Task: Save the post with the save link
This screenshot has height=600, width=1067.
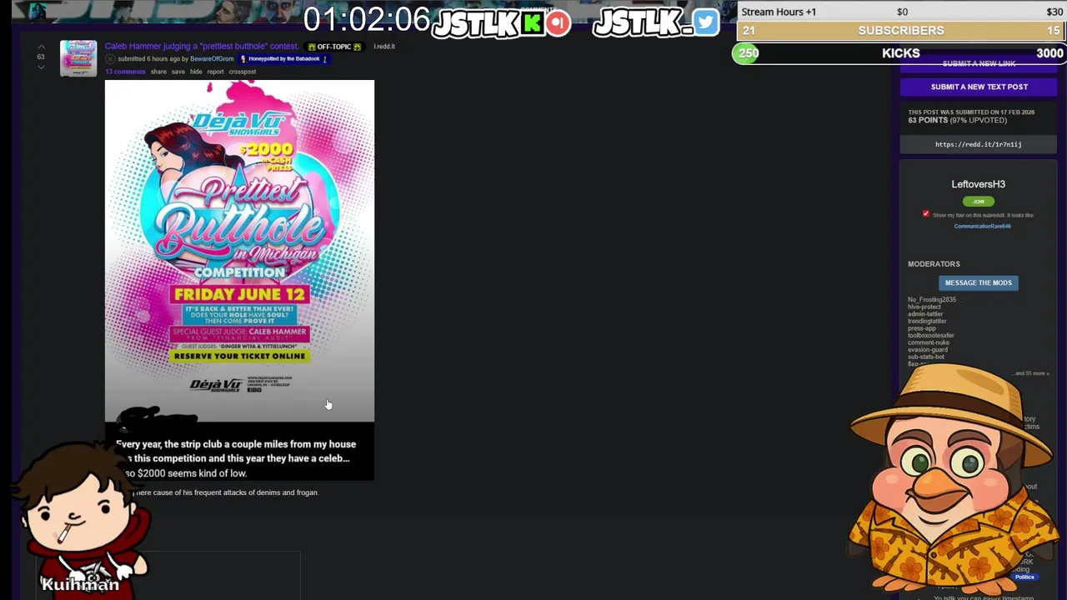Action: point(178,72)
